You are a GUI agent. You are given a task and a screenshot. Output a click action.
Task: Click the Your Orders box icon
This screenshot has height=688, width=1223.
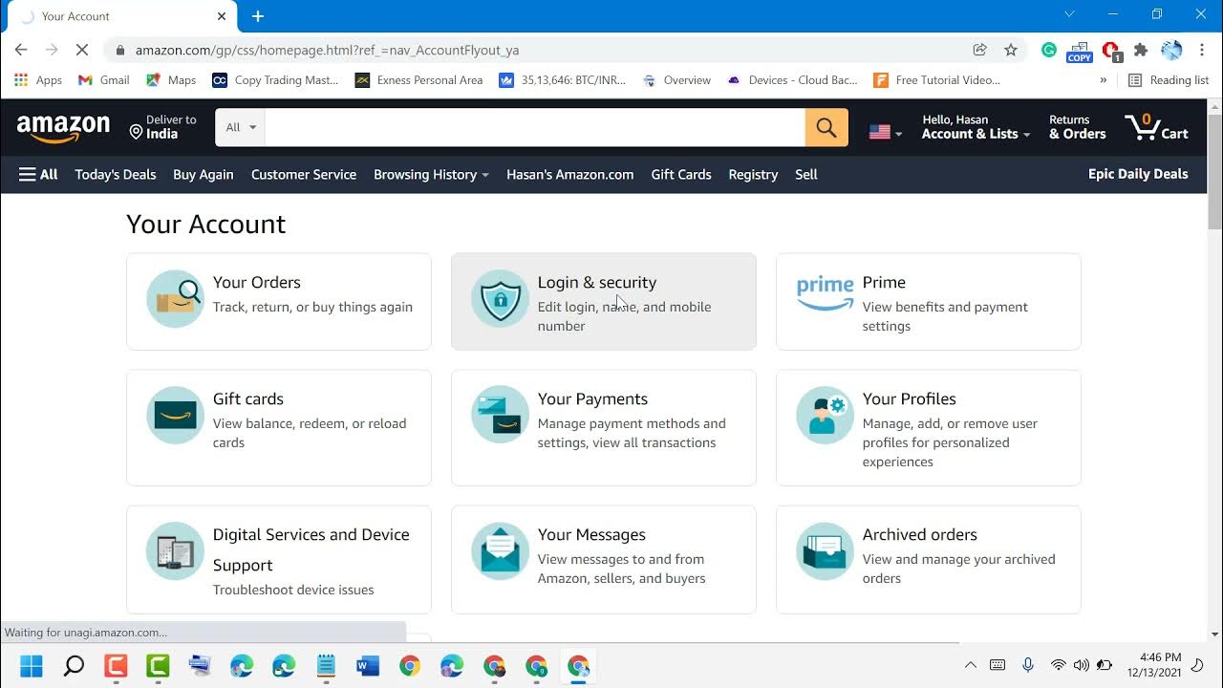point(175,298)
